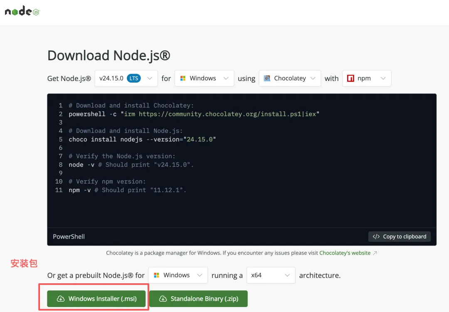Click the Windows logo in the prebuilt platform selector
449x312 pixels.
coord(156,275)
